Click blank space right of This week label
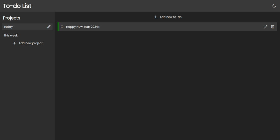Image resolution: width=280 pixels, height=140 pixels. pos(36,35)
